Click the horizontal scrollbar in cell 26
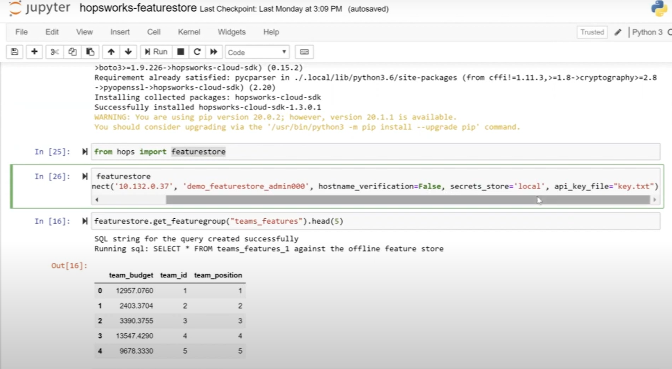Viewport: 672px width, 369px height. coord(407,200)
